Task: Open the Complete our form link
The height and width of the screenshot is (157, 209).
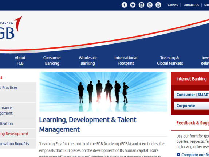Action: click(x=195, y=154)
